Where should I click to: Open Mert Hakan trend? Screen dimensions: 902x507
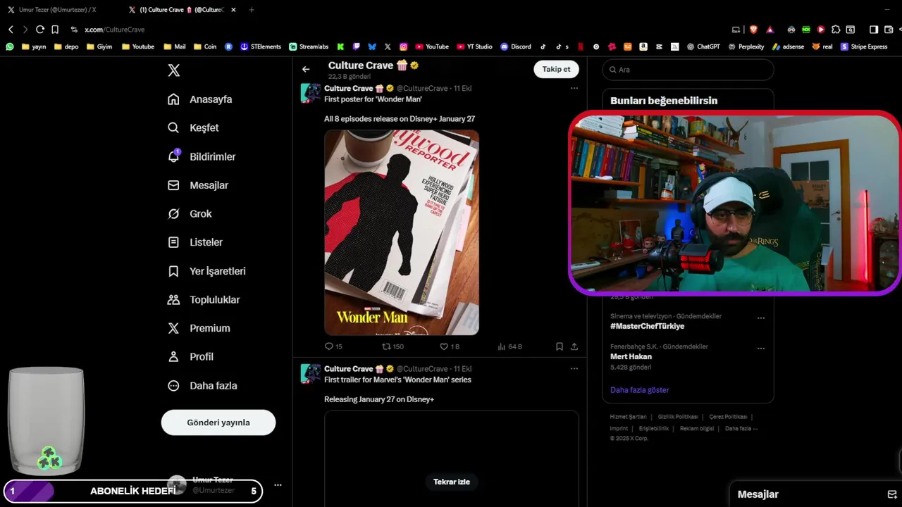pos(631,357)
